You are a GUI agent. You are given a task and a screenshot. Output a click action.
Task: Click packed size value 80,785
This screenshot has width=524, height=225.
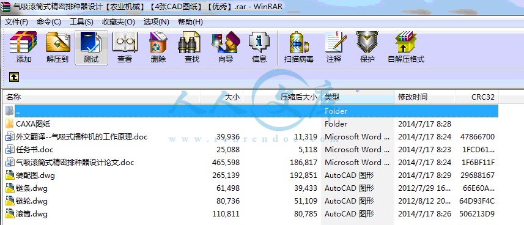pyautogui.click(x=306, y=213)
